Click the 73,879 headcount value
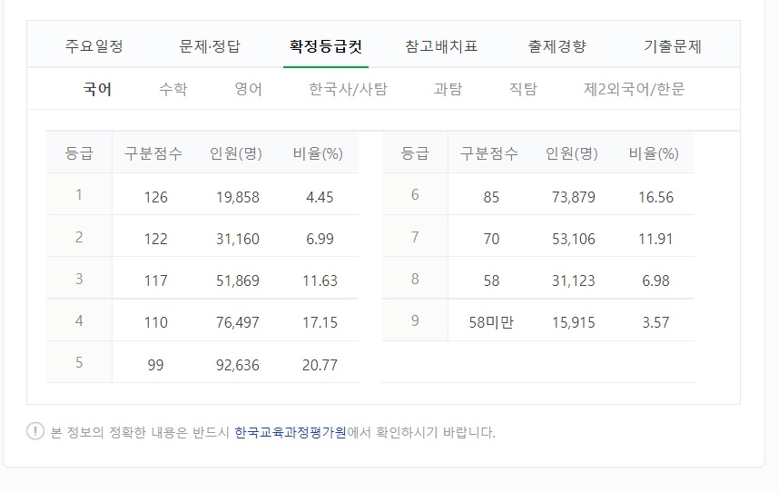 (x=574, y=197)
